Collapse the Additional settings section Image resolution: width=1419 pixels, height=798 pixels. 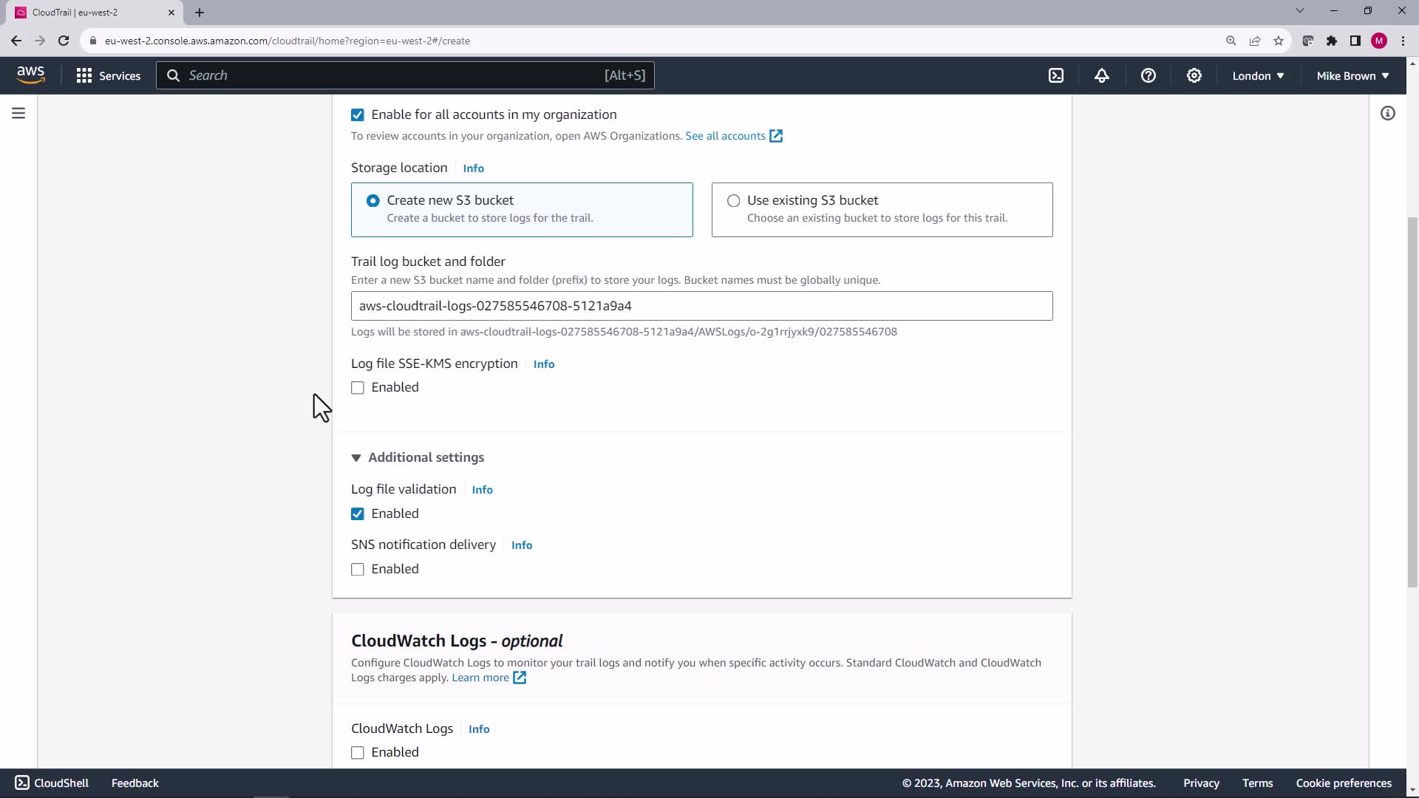(x=356, y=458)
